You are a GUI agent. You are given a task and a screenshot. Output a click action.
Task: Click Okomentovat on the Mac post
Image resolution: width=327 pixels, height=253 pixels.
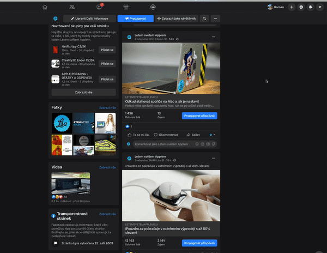pos(166,135)
